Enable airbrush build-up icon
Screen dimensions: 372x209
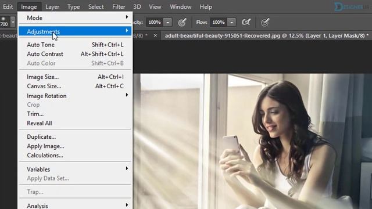(x=246, y=22)
